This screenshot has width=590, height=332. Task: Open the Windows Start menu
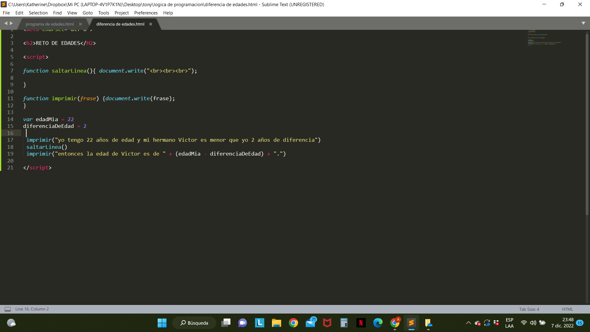[162, 323]
